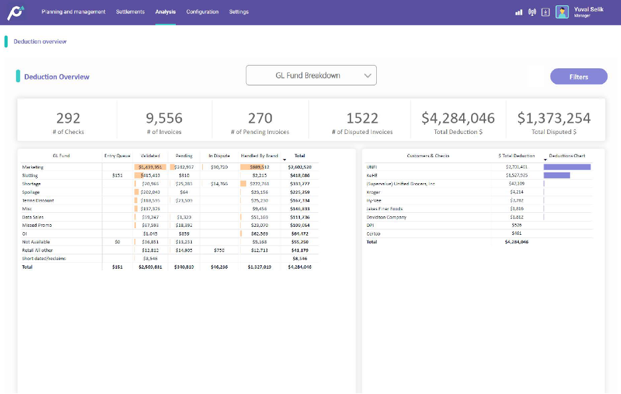Click the Hy-Vee customer name
621x394 pixels.
tap(374, 200)
